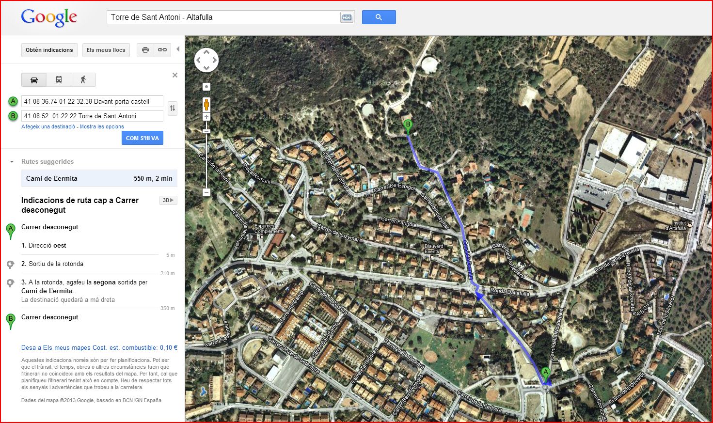713x423 pixels.
Task: Click Obtén indicacions button
Action: tap(49, 50)
